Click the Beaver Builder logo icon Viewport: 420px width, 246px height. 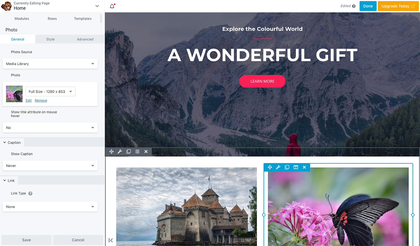pyautogui.click(x=7, y=6)
